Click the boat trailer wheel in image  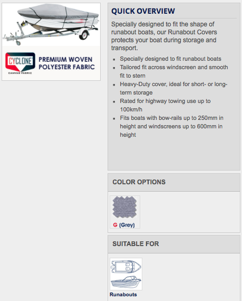(x=84, y=35)
